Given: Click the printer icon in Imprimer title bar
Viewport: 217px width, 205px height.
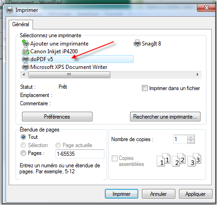Looking at the screenshot, I should pyautogui.click(x=10, y=10).
